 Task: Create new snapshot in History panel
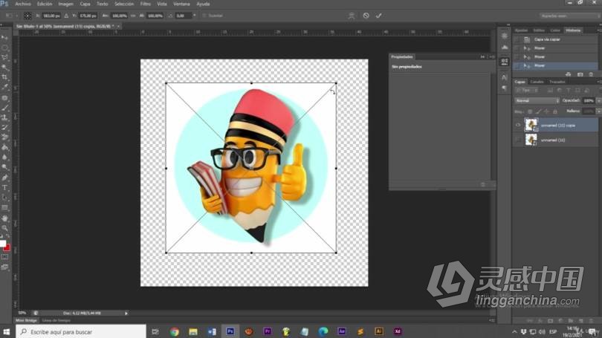coord(580,74)
